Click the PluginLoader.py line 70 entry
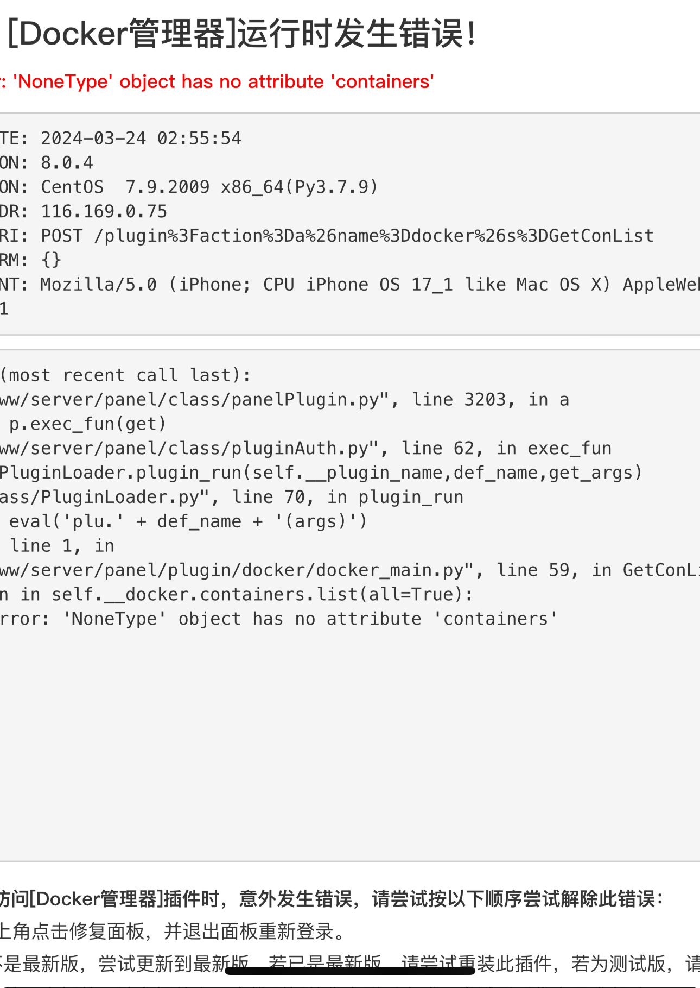Image resolution: width=700 pixels, height=988 pixels. point(232,498)
